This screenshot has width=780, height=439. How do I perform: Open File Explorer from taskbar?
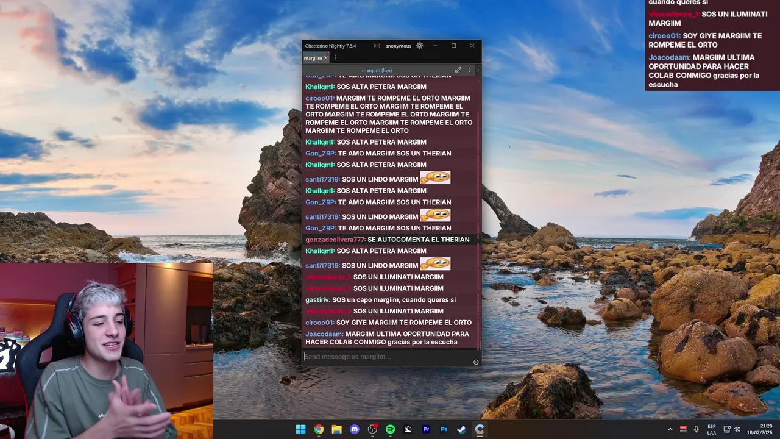[336, 429]
